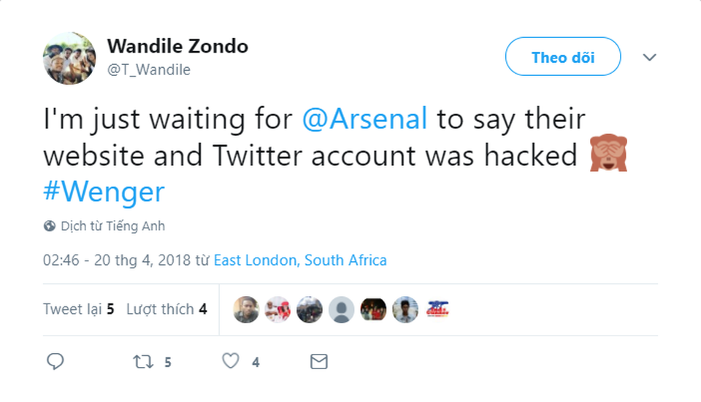This screenshot has height=402, width=701.
Task: Click the reply speech bubble icon
Action: [55, 361]
